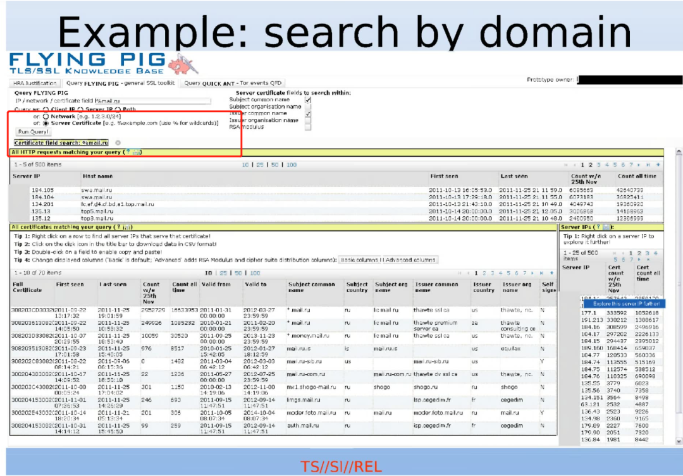Sort by Issuer org name column header
This screenshot has width=683, height=476.
pyautogui.click(x=517, y=287)
